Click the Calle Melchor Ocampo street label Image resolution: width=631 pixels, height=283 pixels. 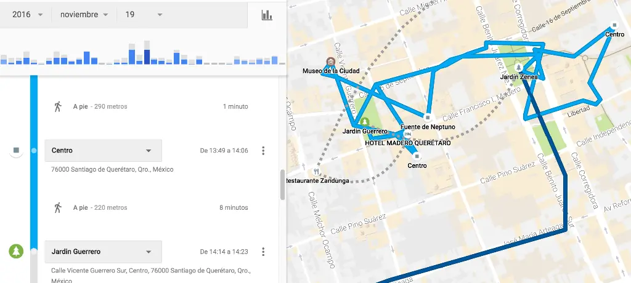click(322, 230)
